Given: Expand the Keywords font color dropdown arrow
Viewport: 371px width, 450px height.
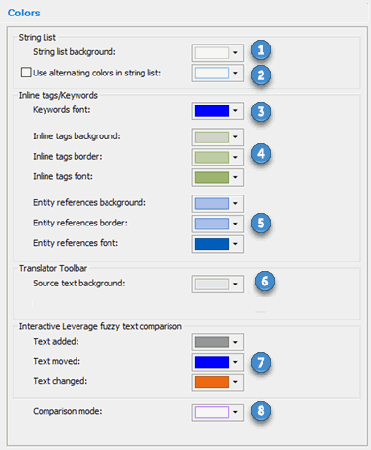Looking at the screenshot, I should click(235, 110).
